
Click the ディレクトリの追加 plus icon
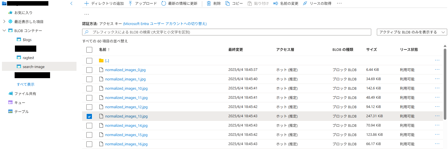pyautogui.click(x=87, y=3)
